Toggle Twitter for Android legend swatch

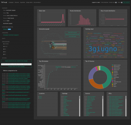point(112,65)
